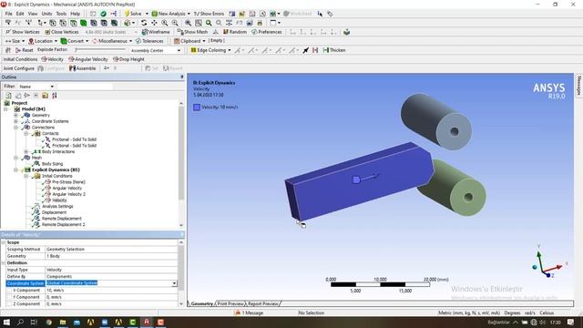This screenshot has height=328, width=583.
Task: Click the Expand All icon in Outline toolbar
Action: point(36,96)
